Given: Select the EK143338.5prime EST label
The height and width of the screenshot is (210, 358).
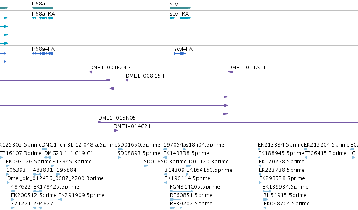Looking at the screenshot, I should coord(186,153).
